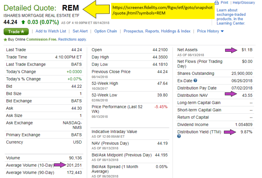Click the printer icon at top right

coord(217,3)
